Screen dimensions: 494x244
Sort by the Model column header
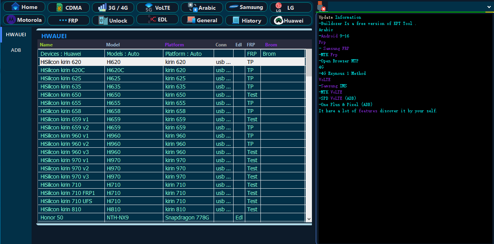[113, 45]
